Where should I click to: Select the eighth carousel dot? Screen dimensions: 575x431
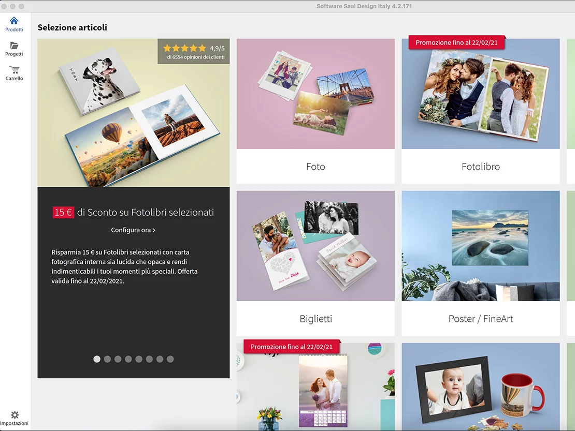pos(170,359)
